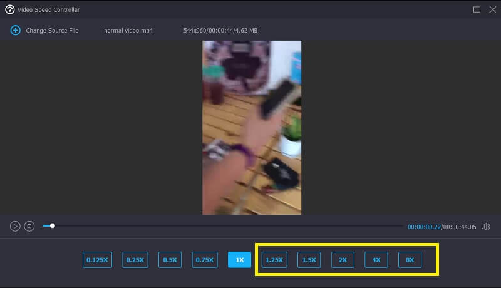The width and height of the screenshot is (501, 288).
Task: Choose the 0.75X speed button
Action: [x=204, y=260]
